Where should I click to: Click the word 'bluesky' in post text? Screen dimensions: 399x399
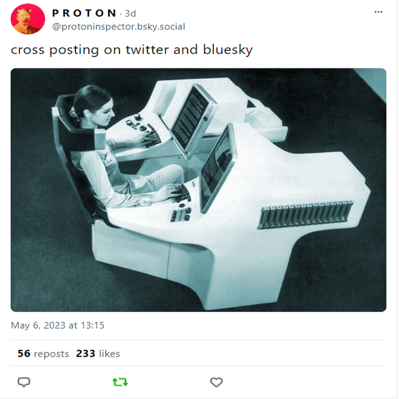tap(228, 50)
